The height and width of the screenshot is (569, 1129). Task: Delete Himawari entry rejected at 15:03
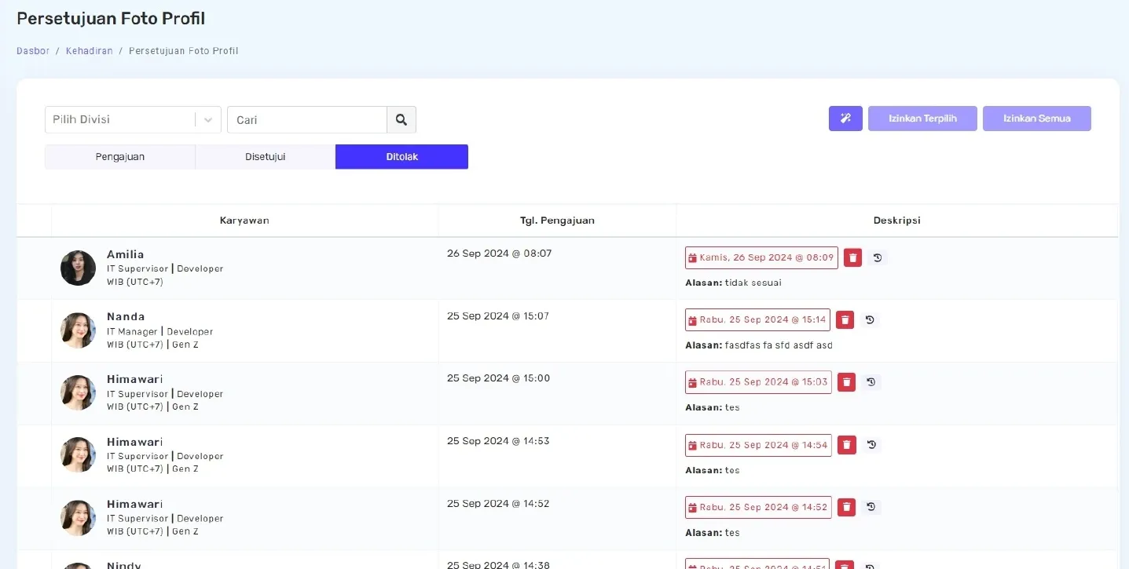(x=846, y=382)
